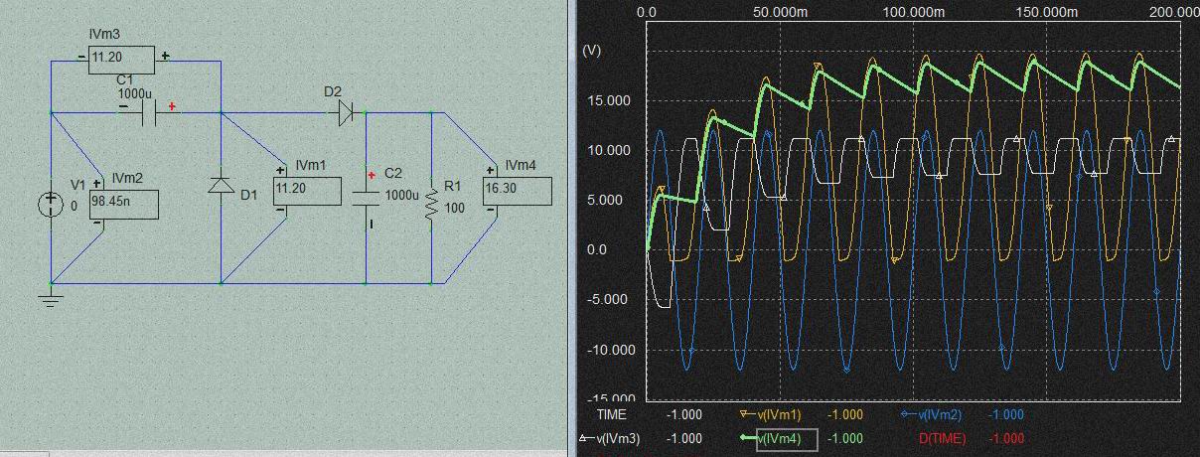
Task: Click the IVm3 voltmeter reading 11.20
Action: 122,59
